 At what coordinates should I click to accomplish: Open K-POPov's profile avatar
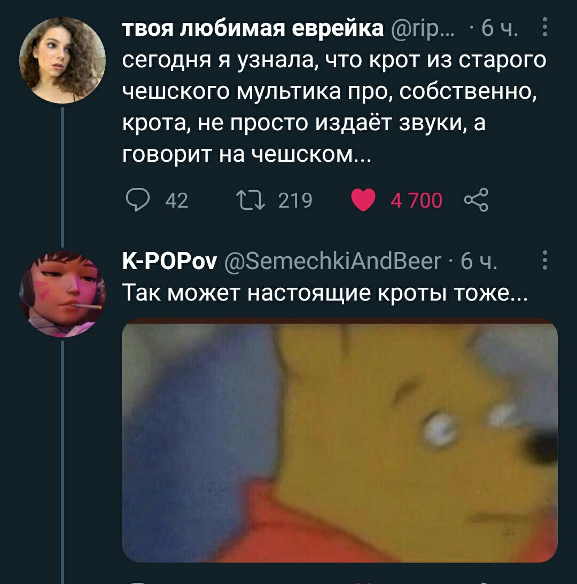click(x=63, y=294)
